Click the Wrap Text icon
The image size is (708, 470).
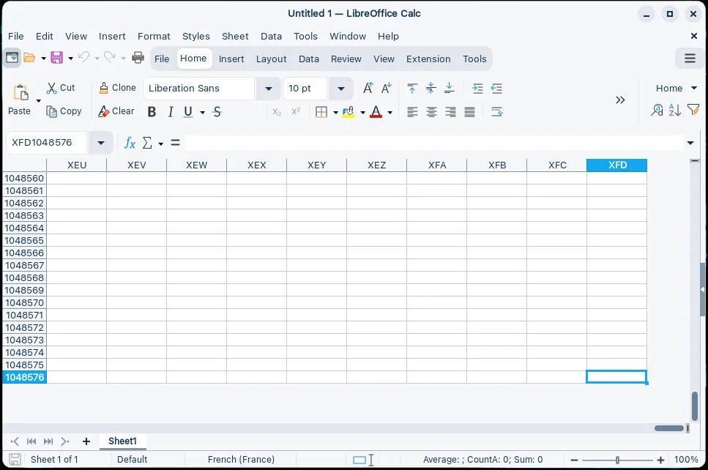(498, 111)
